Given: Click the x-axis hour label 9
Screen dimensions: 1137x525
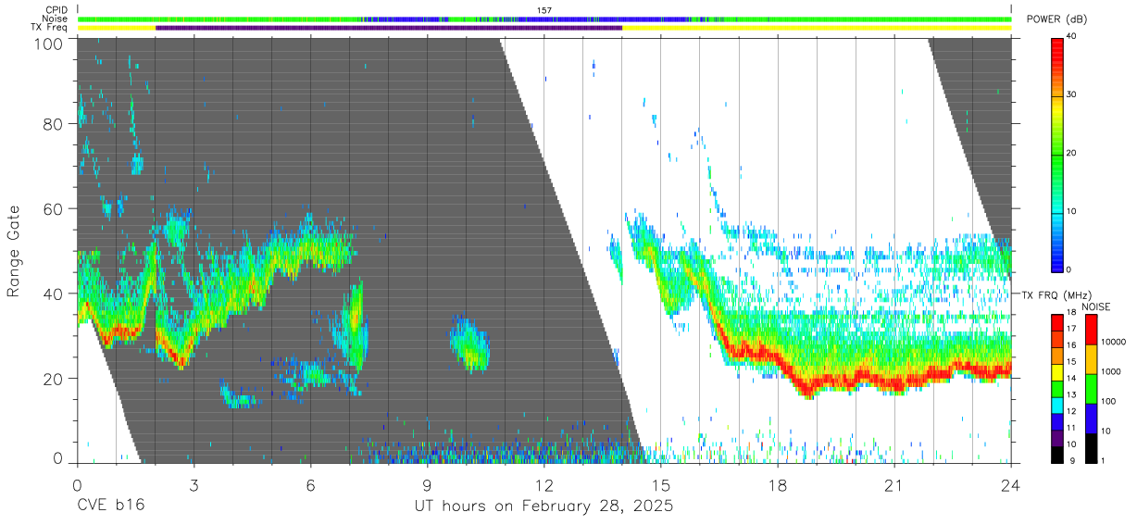Looking at the screenshot, I should tap(427, 485).
